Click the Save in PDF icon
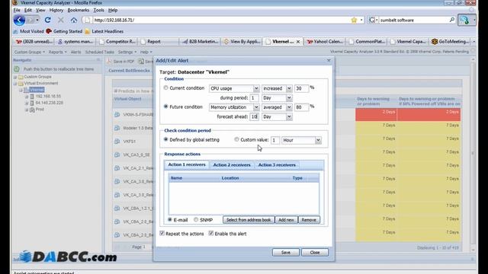Screen dimensions: 488x274 click(109, 61)
